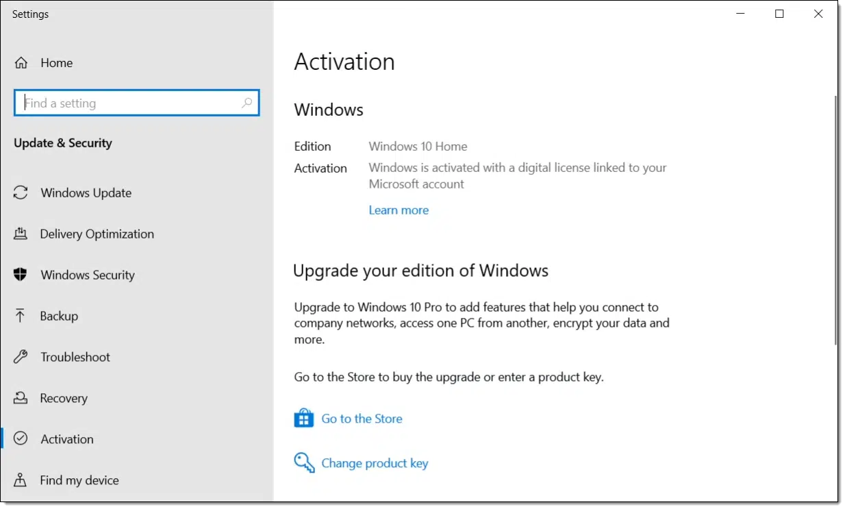Click the Troubleshoot wrench icon
Image resolution: width=845 pixels, height=509 pixels.
click(x=21, y=357)
